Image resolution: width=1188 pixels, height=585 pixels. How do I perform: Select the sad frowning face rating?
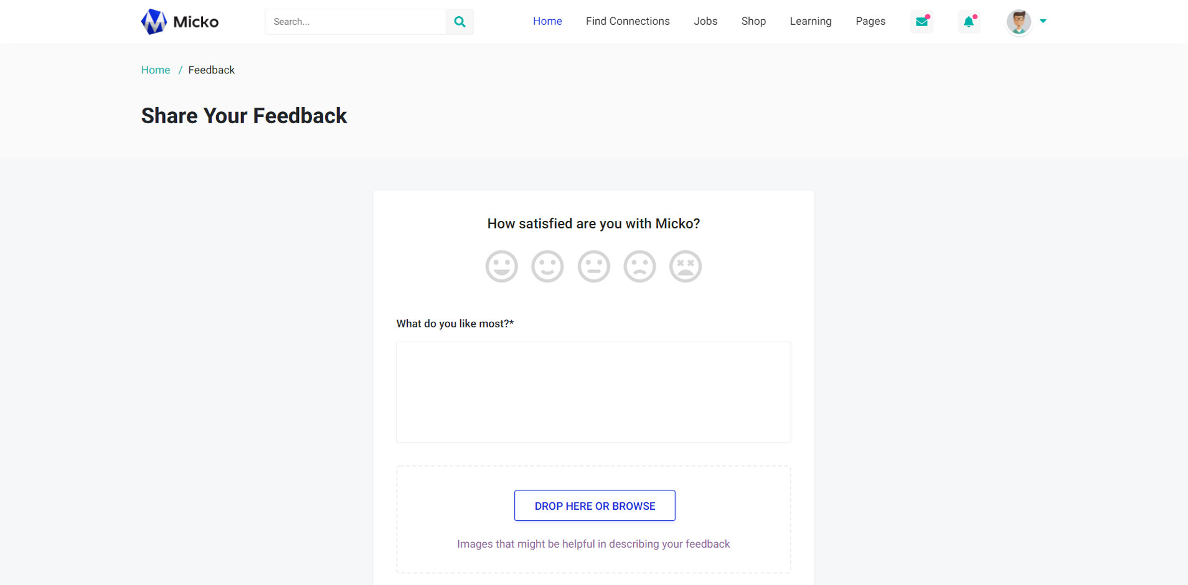(x=639, y=266)
